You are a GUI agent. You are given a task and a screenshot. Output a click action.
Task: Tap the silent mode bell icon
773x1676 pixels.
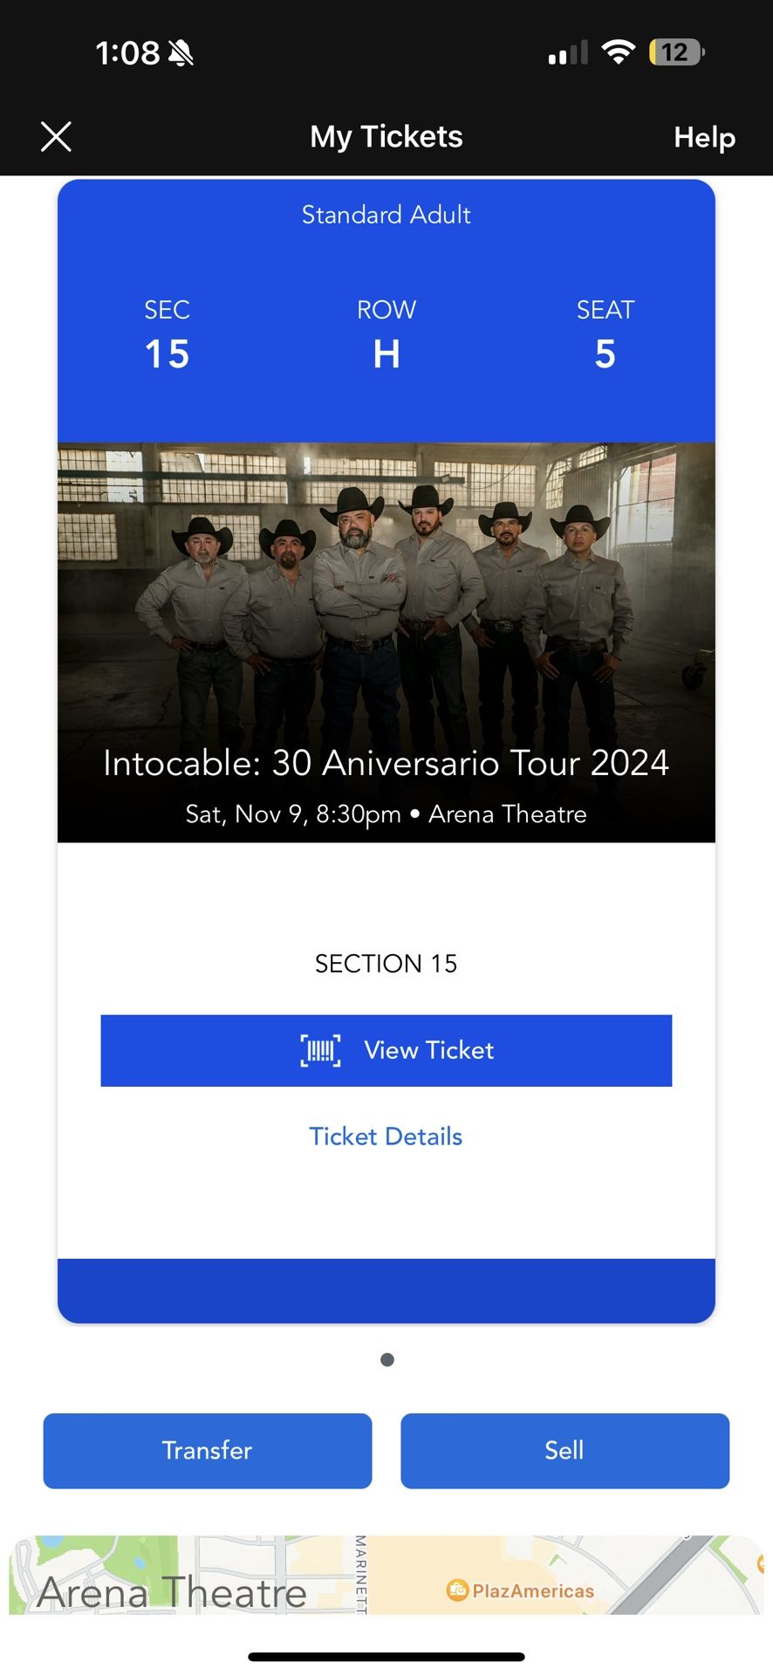[181, 53]
